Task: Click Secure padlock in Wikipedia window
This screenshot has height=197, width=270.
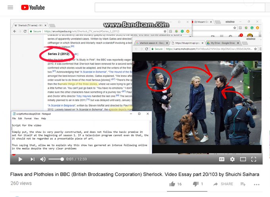Action: (x=31, y=31)
